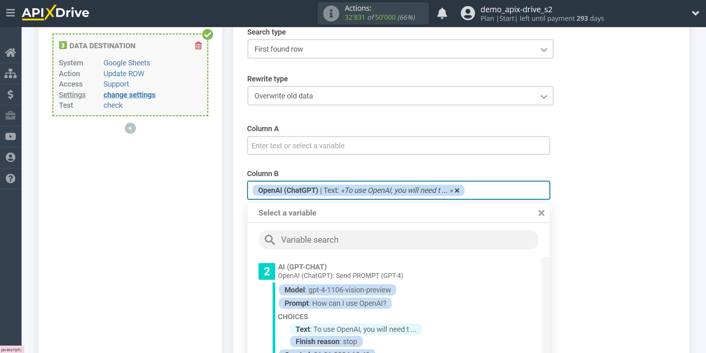This screenshot has width=706, height=353.
Task: Click the Column A input field
Action: tap(398, 146)
